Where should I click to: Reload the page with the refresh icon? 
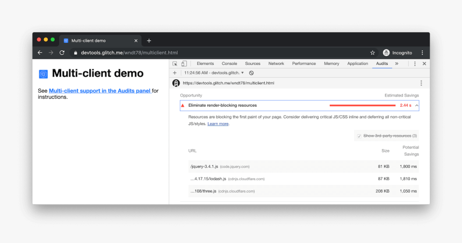coord(62,53)
